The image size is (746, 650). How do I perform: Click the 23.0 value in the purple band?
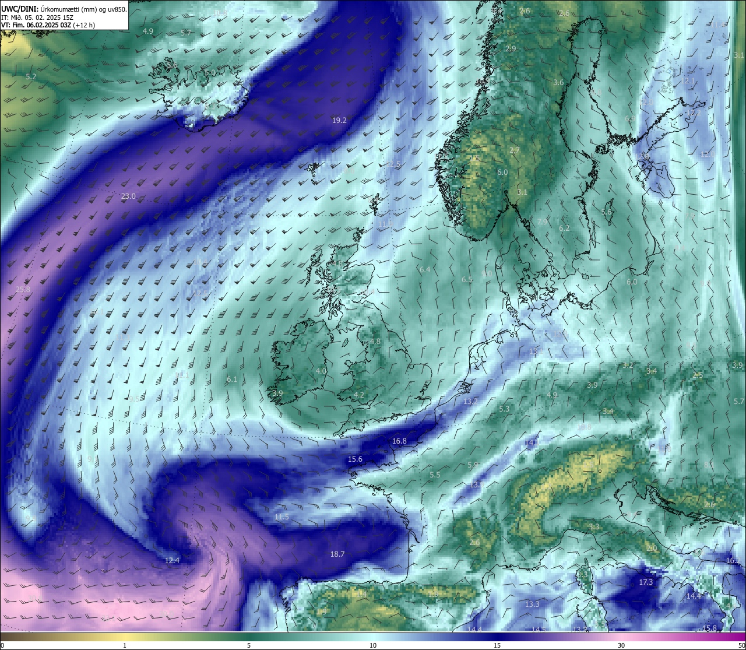tap(128, 196)
